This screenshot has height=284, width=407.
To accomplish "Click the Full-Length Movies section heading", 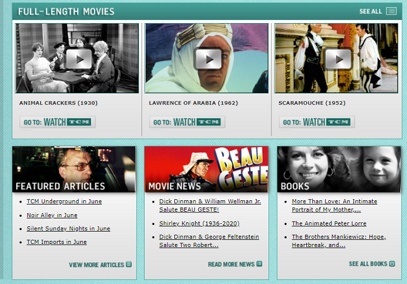I will point(66,12).
